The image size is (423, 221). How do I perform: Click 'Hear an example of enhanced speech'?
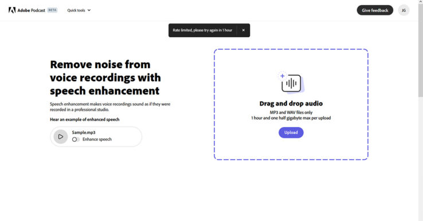84,120
